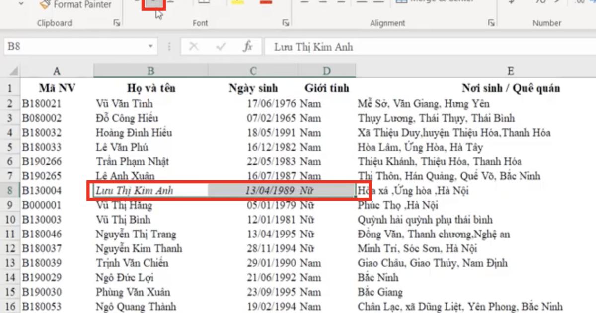Select row 8 header
Image resolution: width=596 pixels, height=313 pixels.
[9, 191]
